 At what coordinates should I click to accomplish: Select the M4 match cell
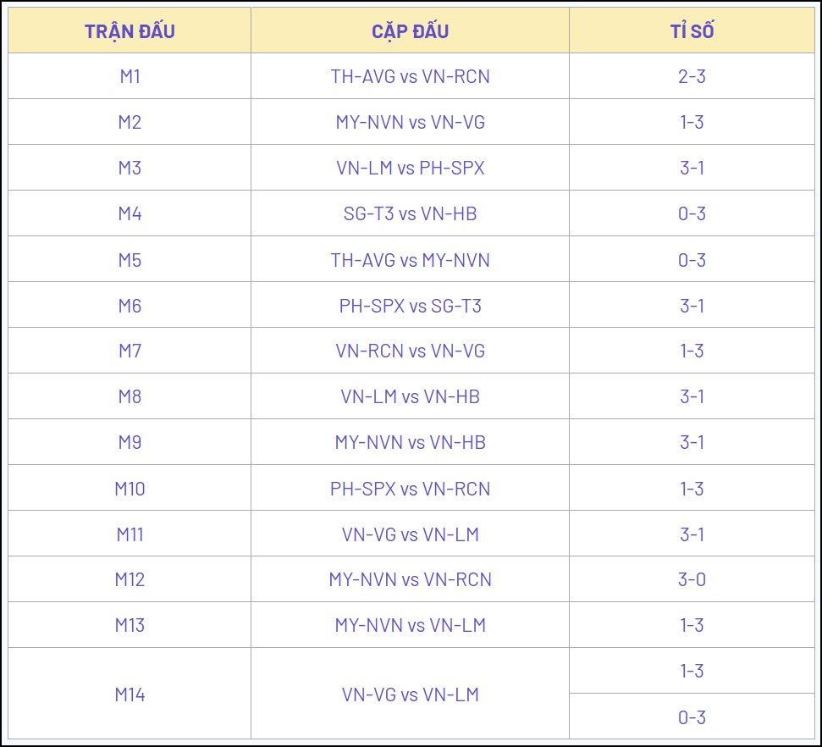130,213
